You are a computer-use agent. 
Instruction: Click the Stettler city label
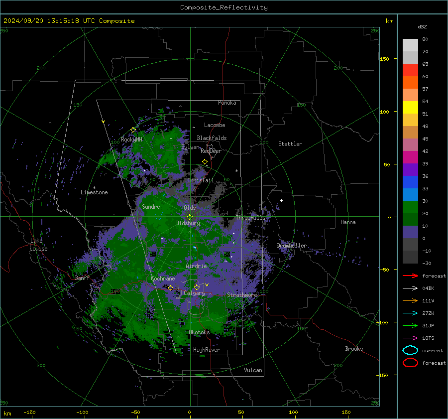pos(290,144)
